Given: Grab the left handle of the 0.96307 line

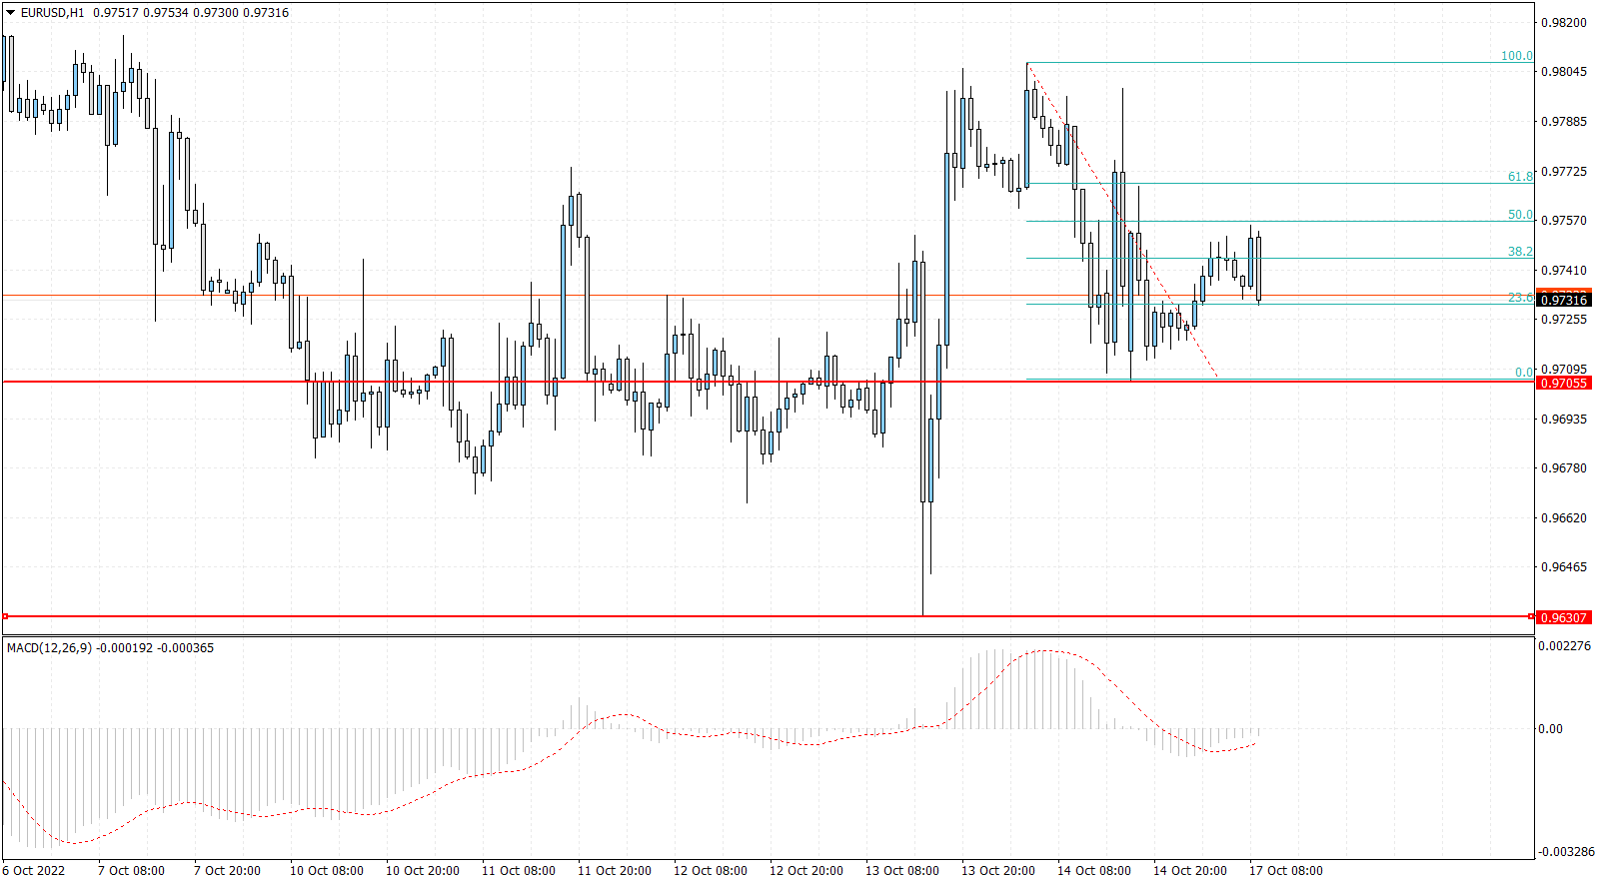Looking at the screenshot, I should (5, 616).
